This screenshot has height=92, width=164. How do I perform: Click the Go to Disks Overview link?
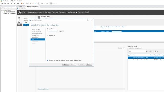[44, 89]
